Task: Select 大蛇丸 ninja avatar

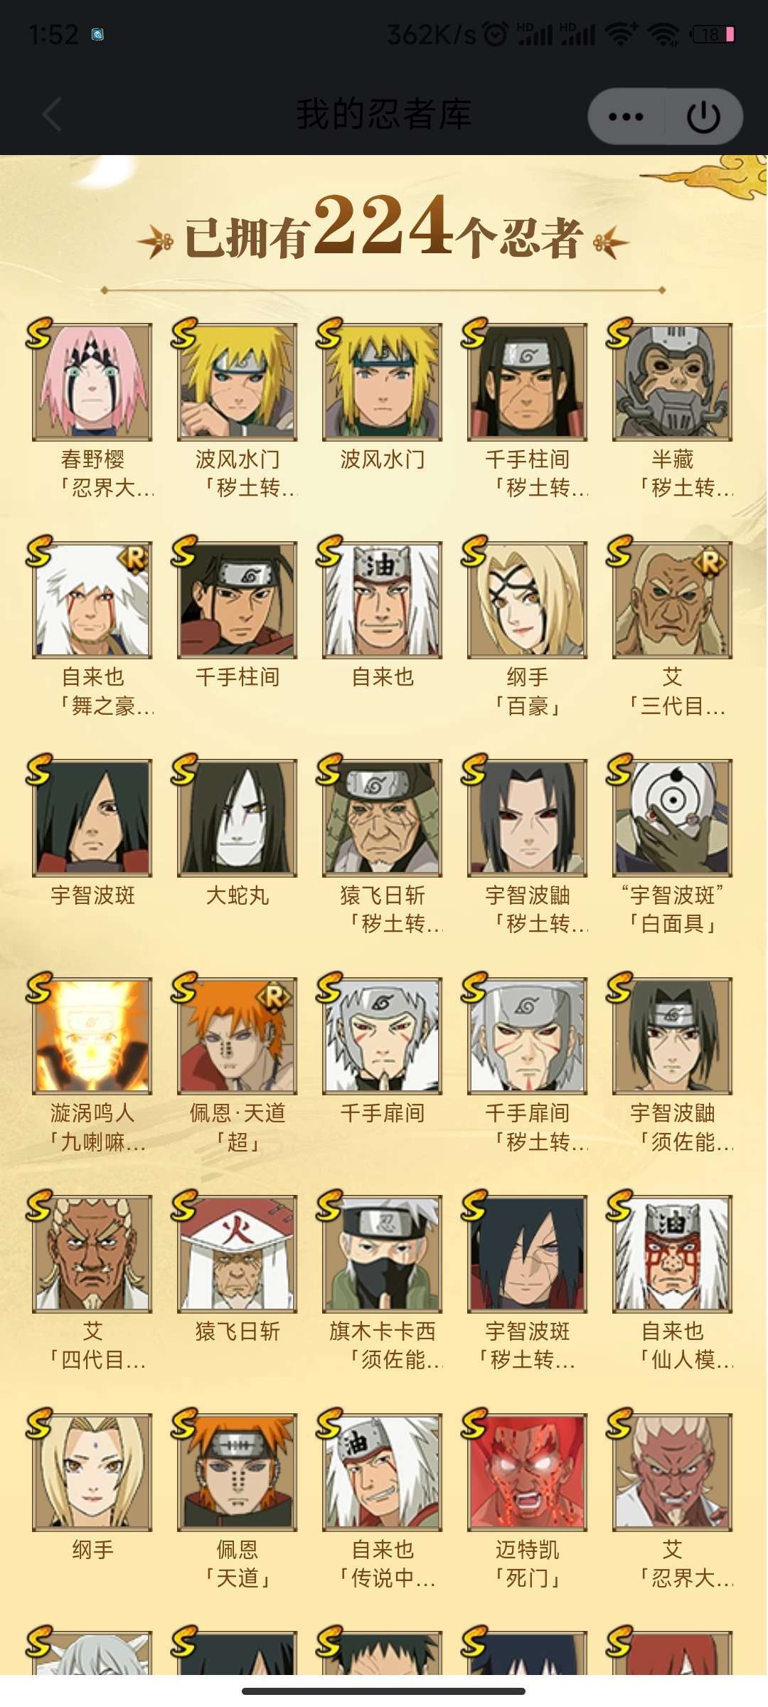Action: 238,818
